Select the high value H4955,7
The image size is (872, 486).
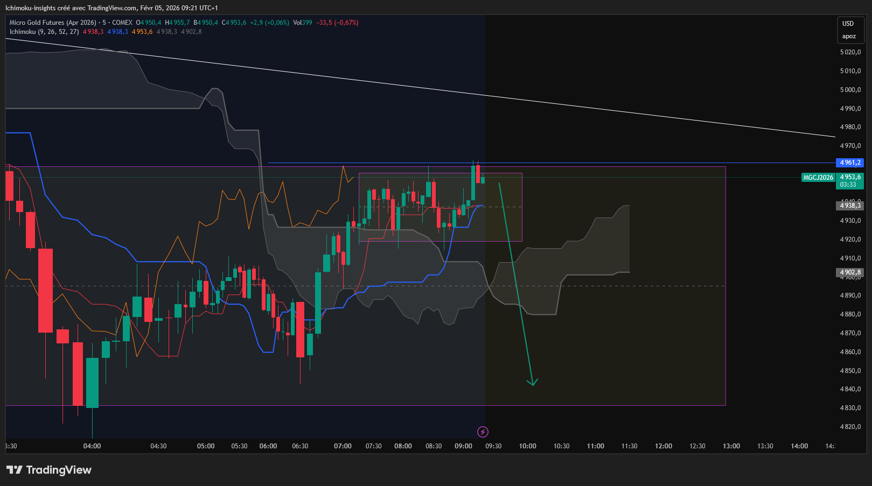click(177, 23)
